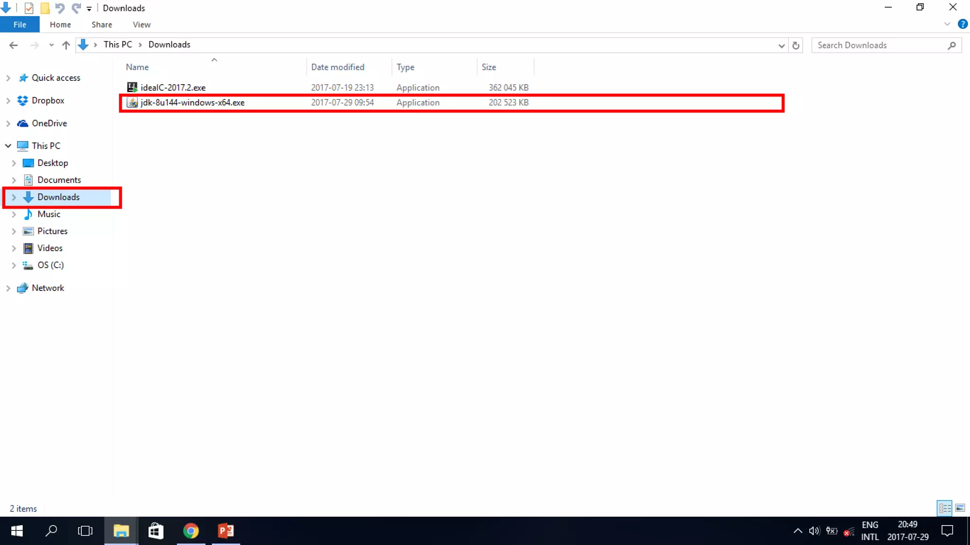970x545 pixels.
Task: Click the JDK installer file icon
Action: (x=132, y=102)
